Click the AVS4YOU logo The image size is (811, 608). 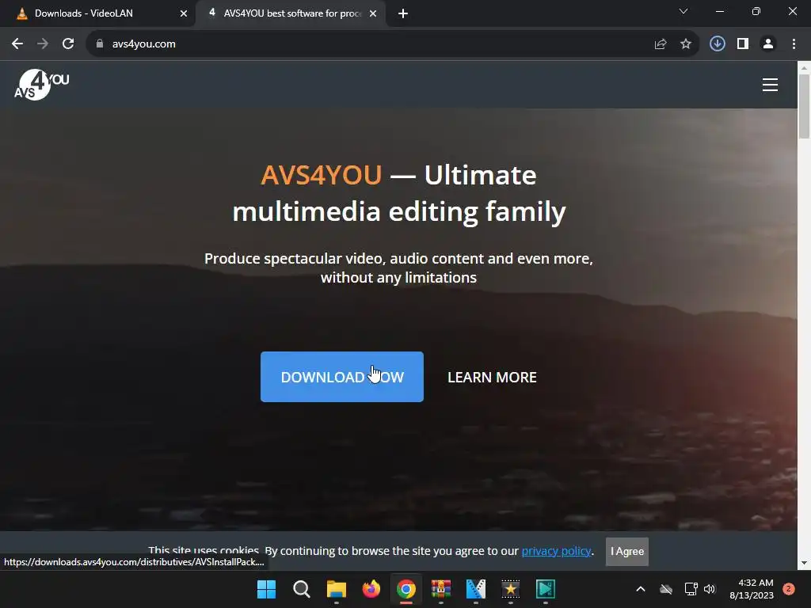pyautogui.click(x=41, y=84)
